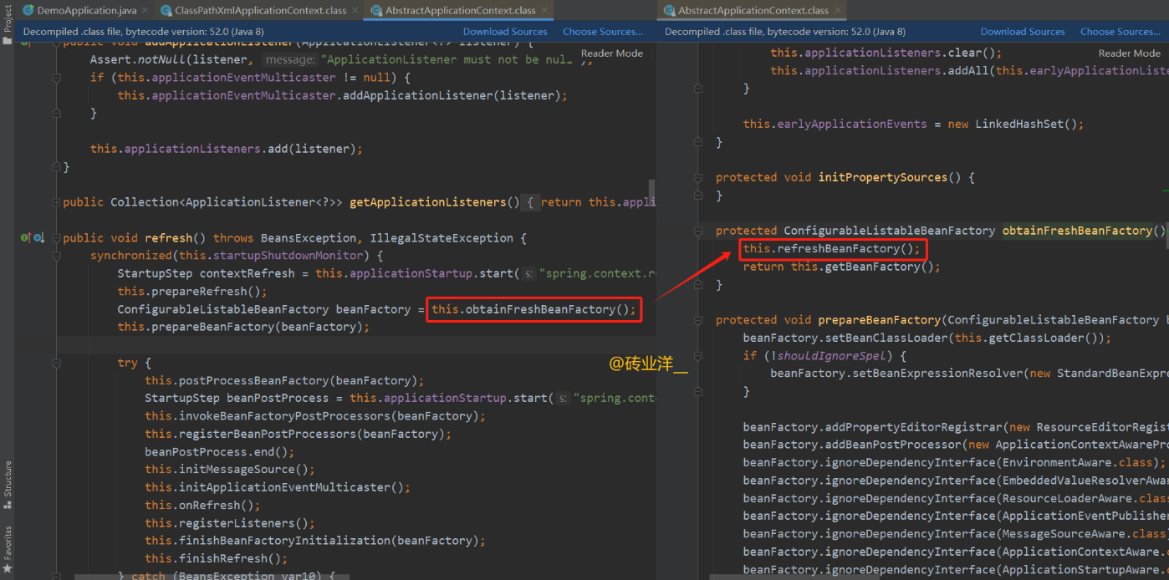This screenshot has width=1169, height=580.
Task: Collapse the try block fold marker
Action: point(57,363)
